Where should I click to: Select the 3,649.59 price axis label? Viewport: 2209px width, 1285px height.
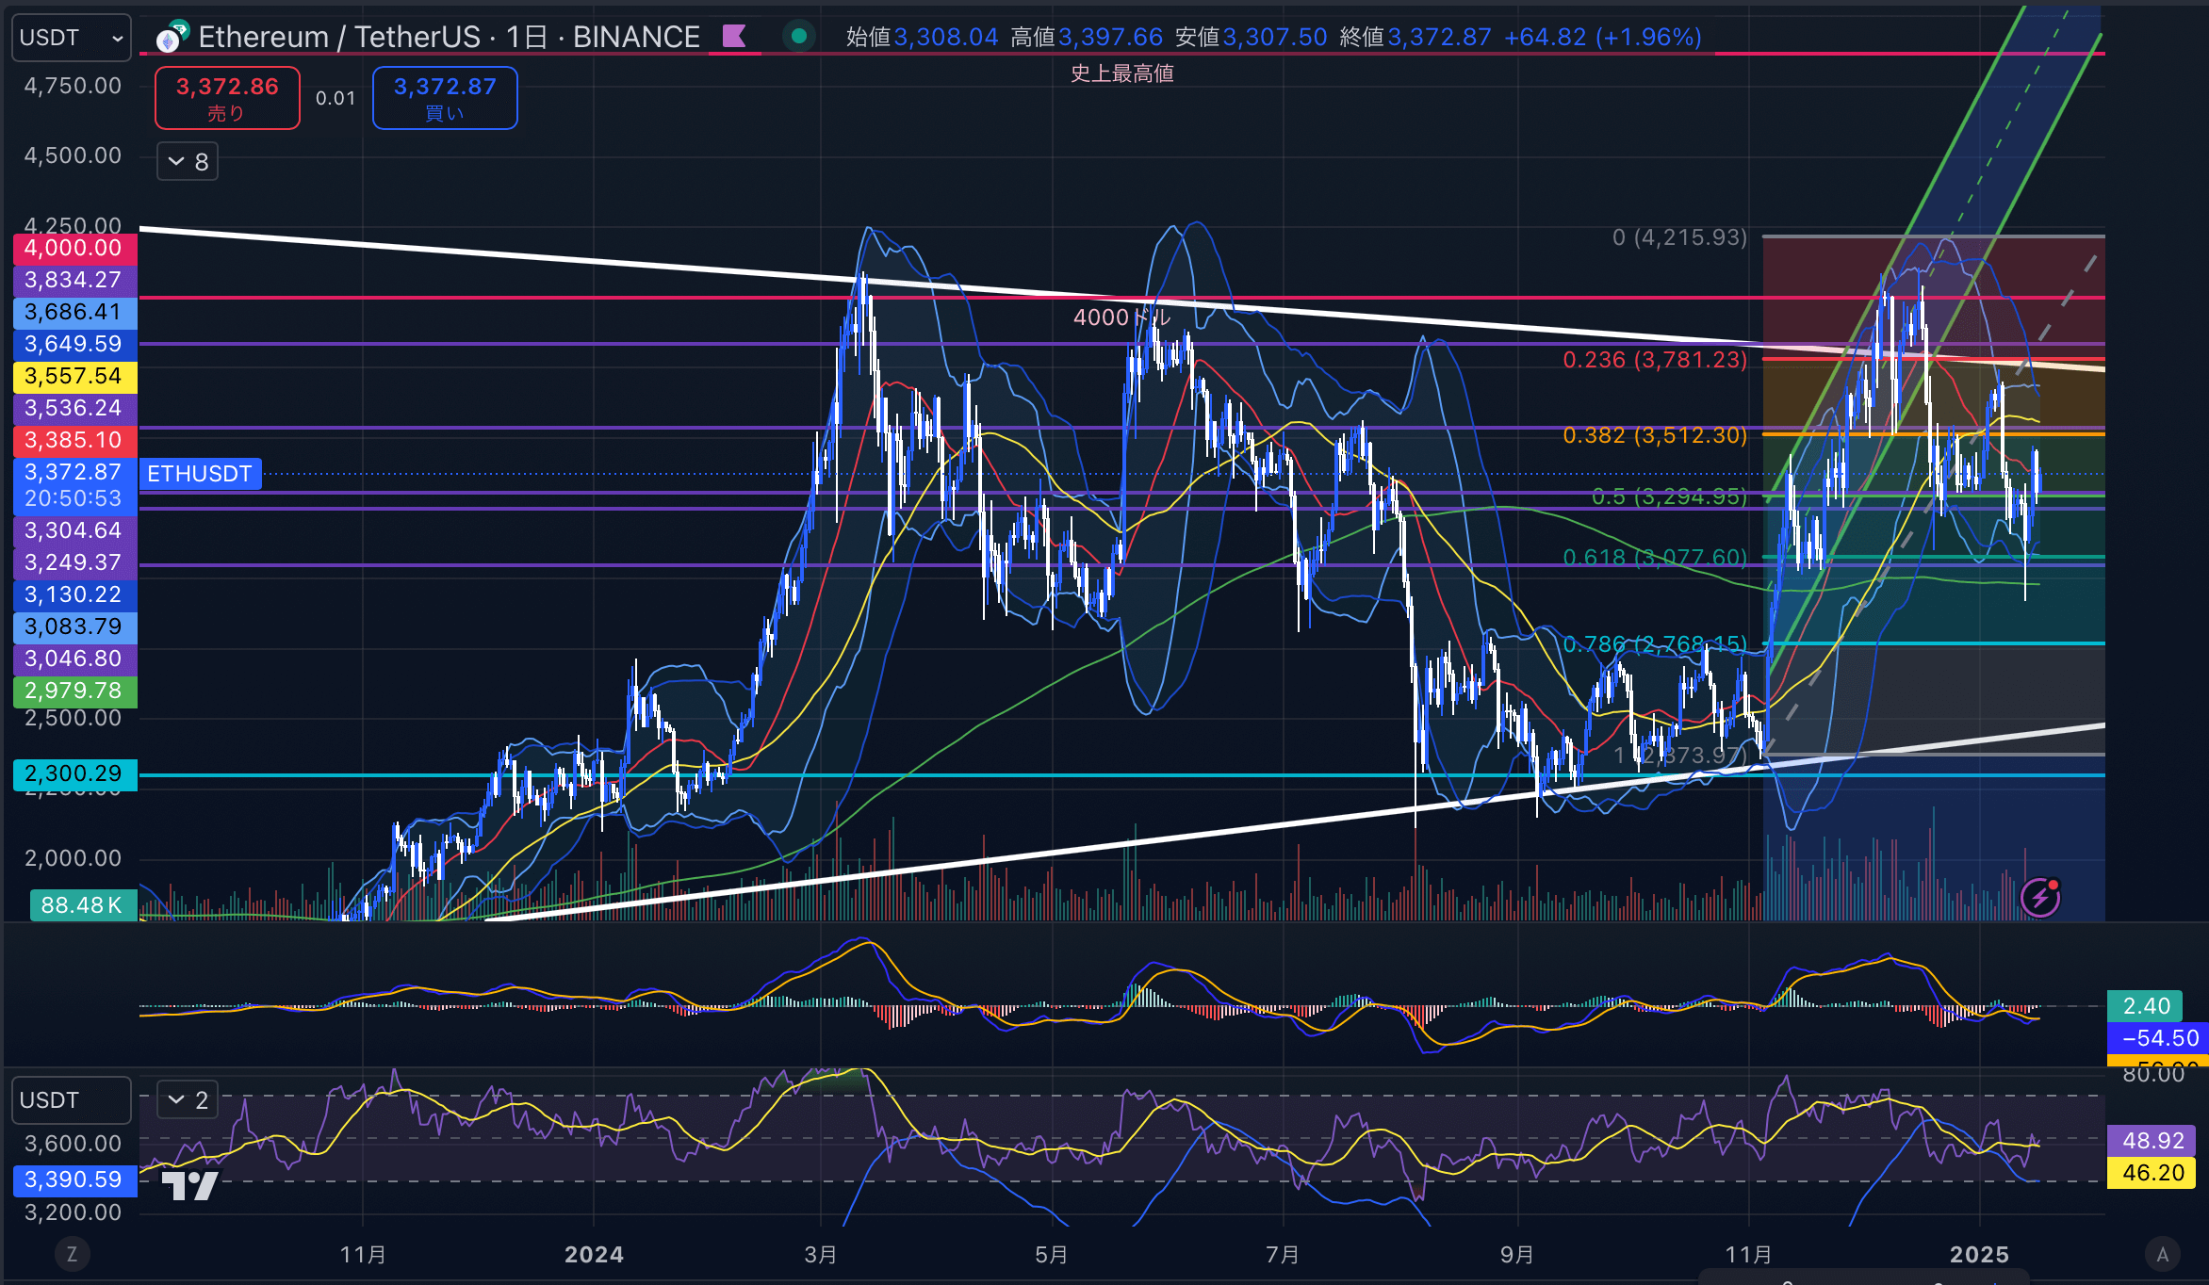click(74, 345)
